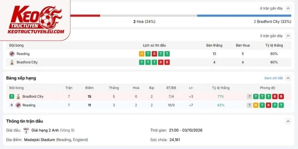
Task: Click Reading crest in standings table
Action: [18, 105]
